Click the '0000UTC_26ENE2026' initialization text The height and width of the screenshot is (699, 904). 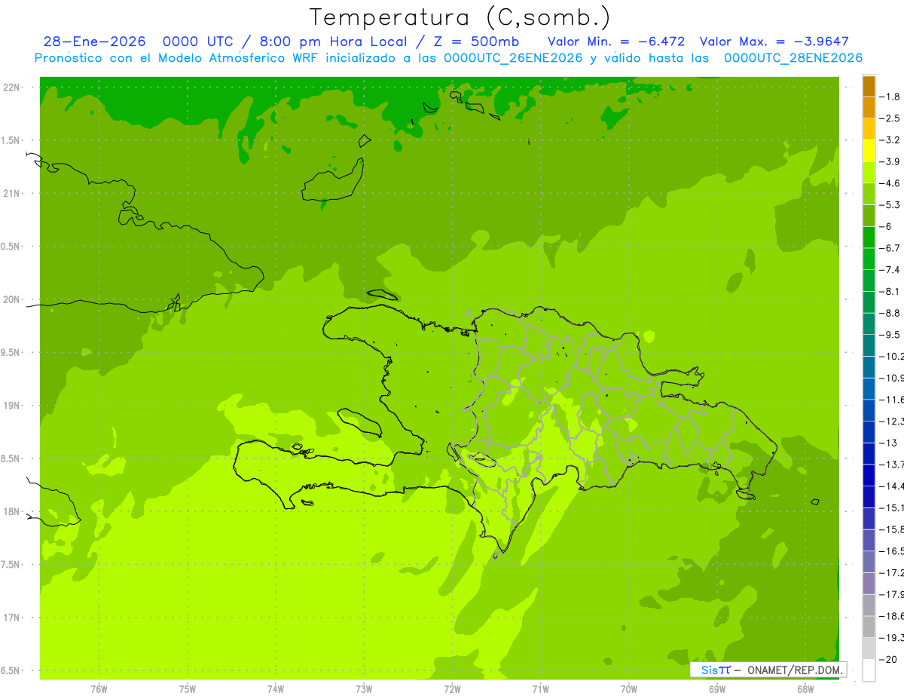coord(513,58)
